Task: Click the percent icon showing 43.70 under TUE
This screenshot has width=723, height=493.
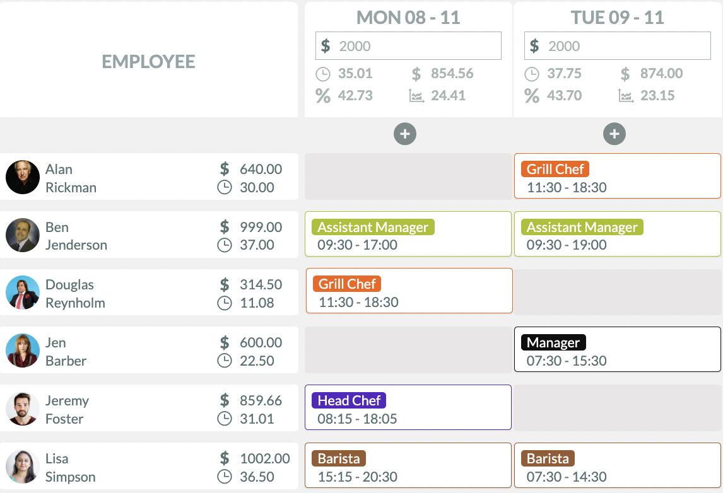Action: click(532, 96)
